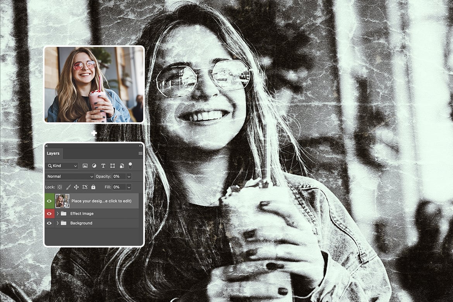
Task: Collapse Layers panel double-arrow icon
Action: coord(141,146)
